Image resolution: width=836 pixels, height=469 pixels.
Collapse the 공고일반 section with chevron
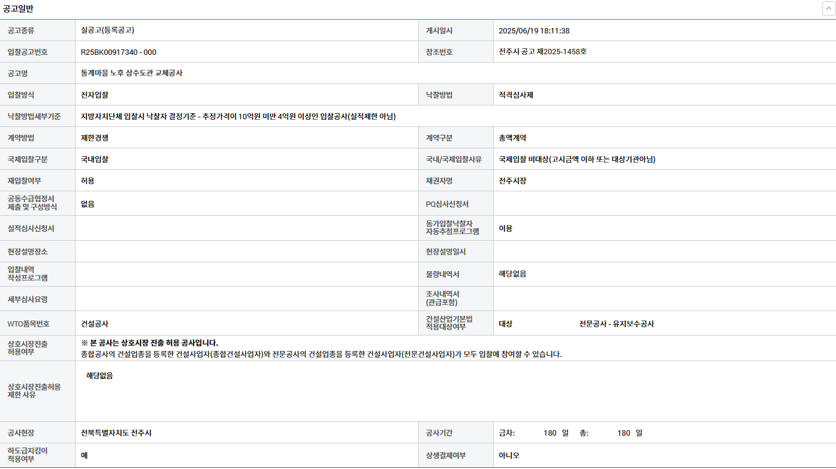click(x=828, y=8)
